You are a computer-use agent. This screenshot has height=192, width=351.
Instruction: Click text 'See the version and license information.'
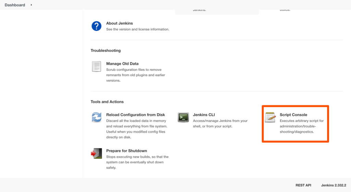pyautogui.click(x=138, y=29)
